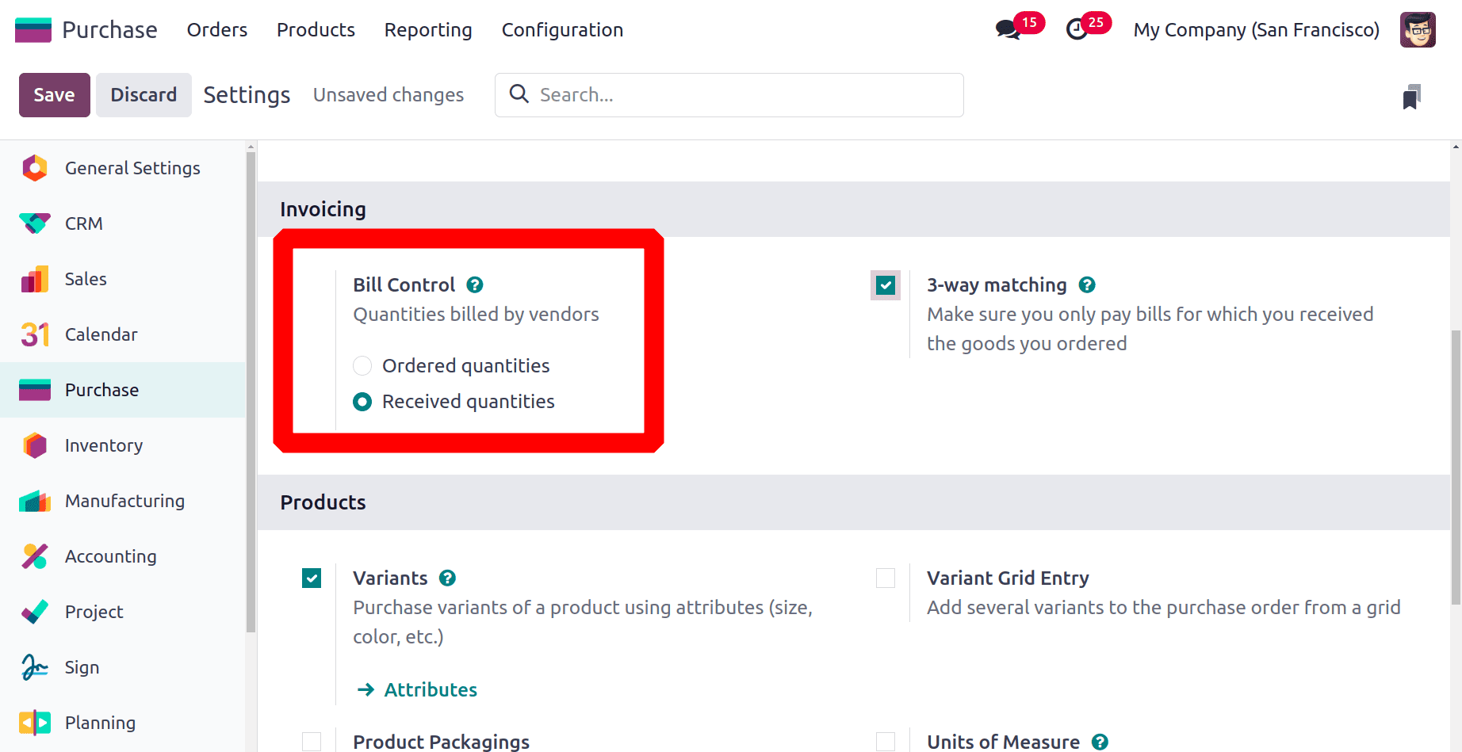The image size is (1462, 752).
Task: Open the company switcher My Company (San Francisco)
Action: (1256, 30)
